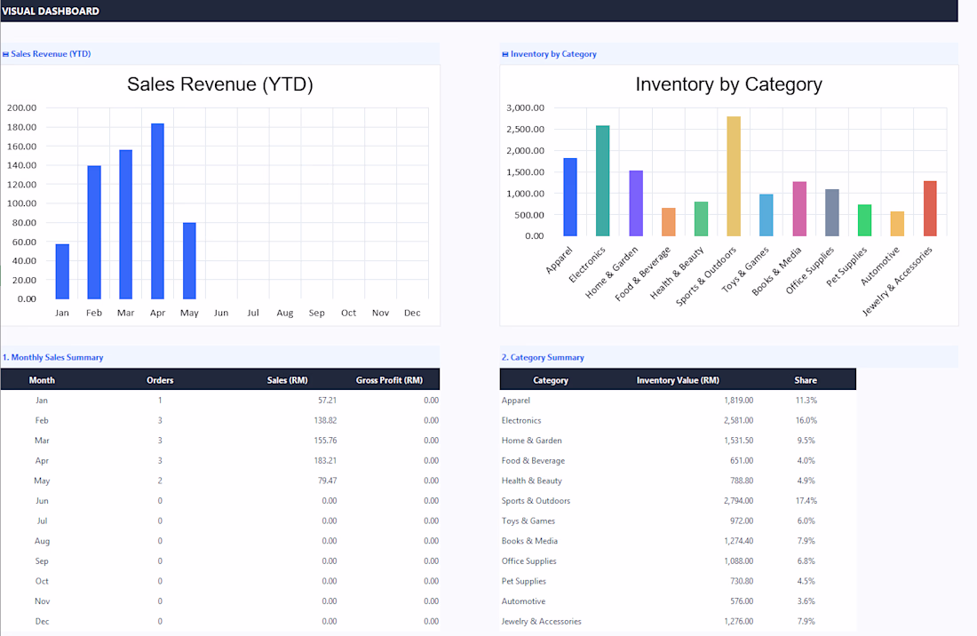Click the Category Summary heading

click(x=543, y=358)
